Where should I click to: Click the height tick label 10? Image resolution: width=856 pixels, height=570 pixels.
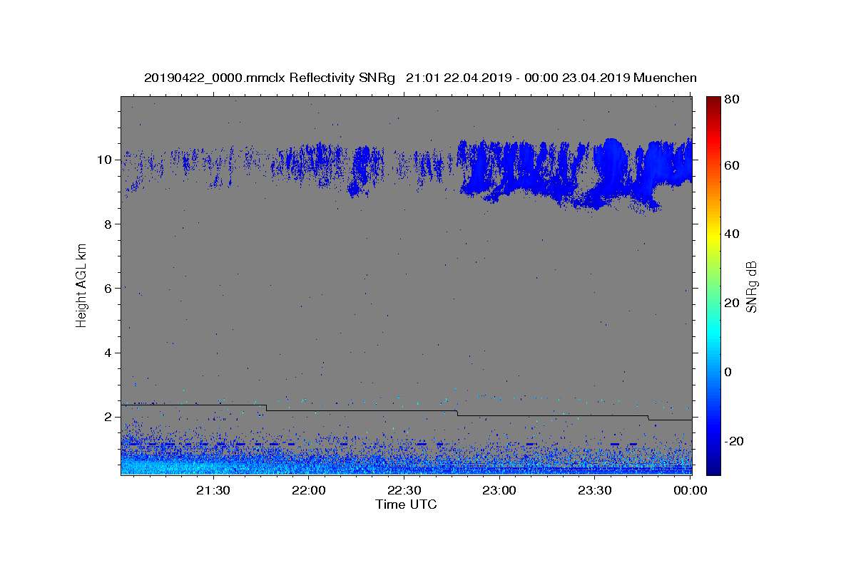pyautogui.click(x=103, y=160)
